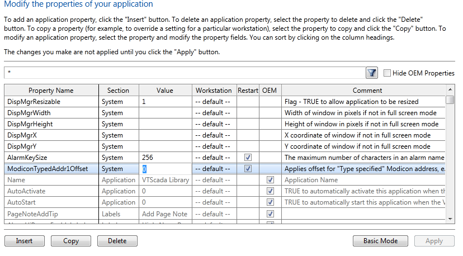Click the filter funnel icon
Image resolution: width=463 pixels, height=256 pixels.
[x=372, y=73]
